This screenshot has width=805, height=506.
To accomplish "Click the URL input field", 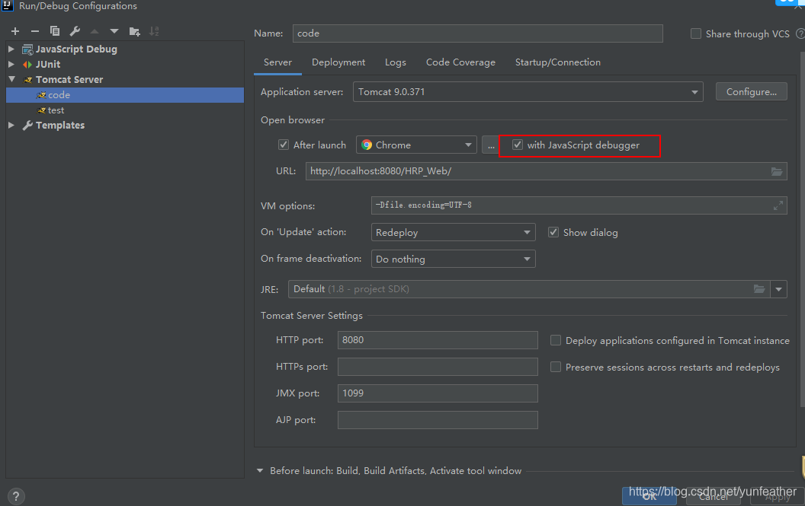I will [547, 171].
